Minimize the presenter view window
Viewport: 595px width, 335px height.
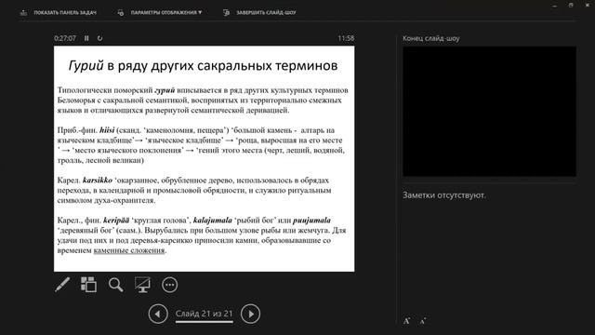click(x=554, y=6)
